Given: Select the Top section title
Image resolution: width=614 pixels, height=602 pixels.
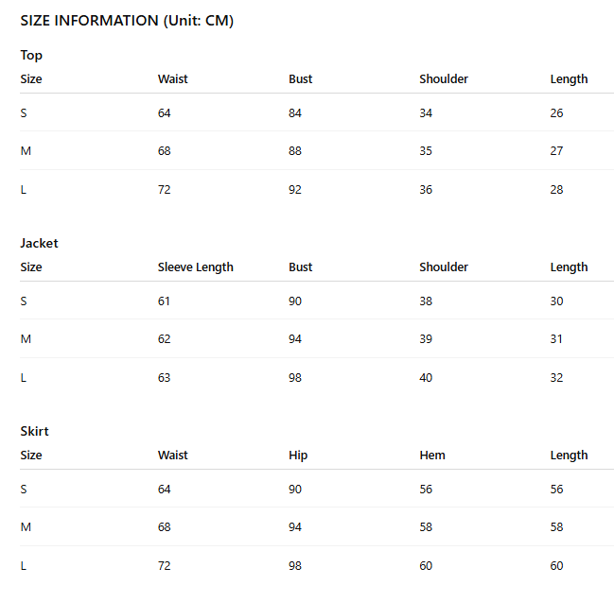Looking at the screenshot, I should point(31,56).
